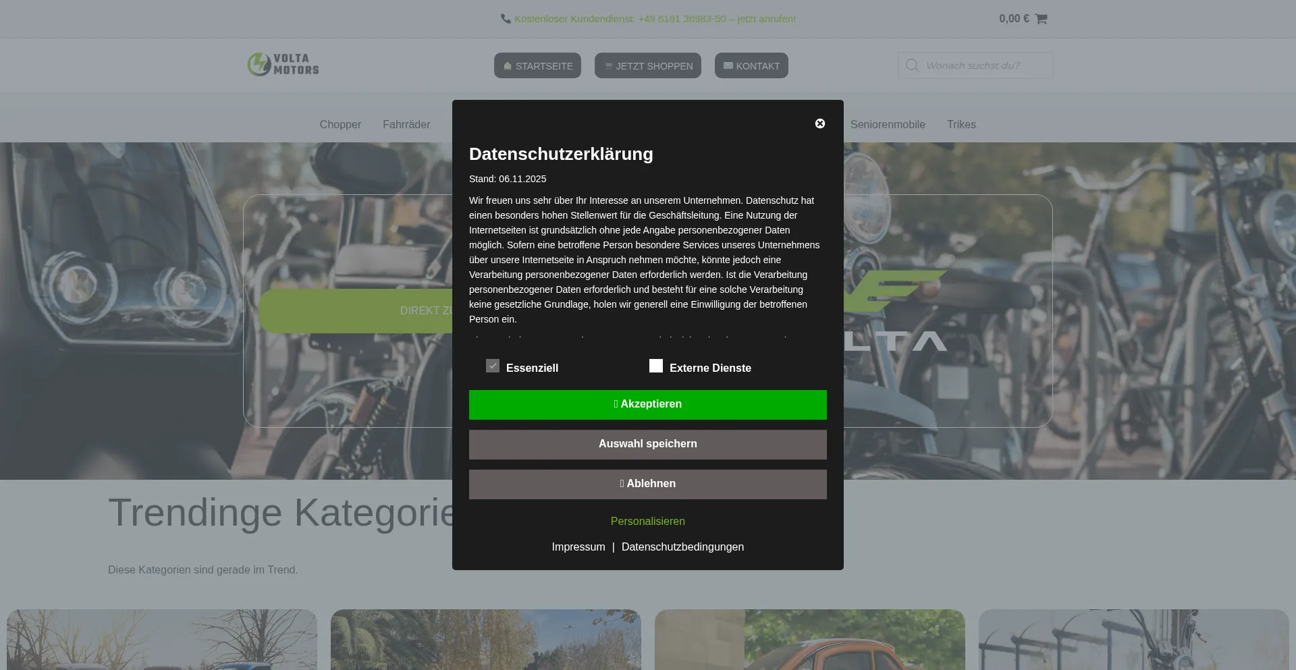1296x670 pixels.
Task: Open the Trikes category
Action: coord(961,124)
